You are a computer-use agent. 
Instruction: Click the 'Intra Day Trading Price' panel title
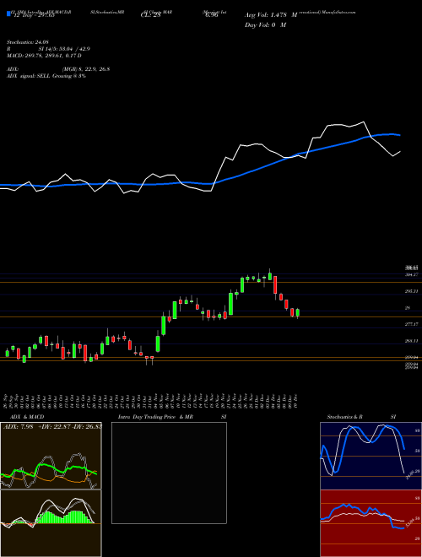pos(147,417)
